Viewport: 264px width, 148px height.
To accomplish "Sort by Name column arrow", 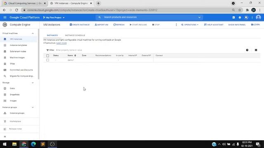I will pos(75,55).
